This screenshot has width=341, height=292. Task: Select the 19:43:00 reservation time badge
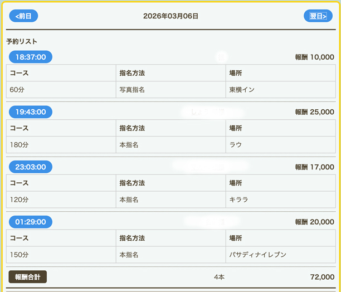[31, 112]
